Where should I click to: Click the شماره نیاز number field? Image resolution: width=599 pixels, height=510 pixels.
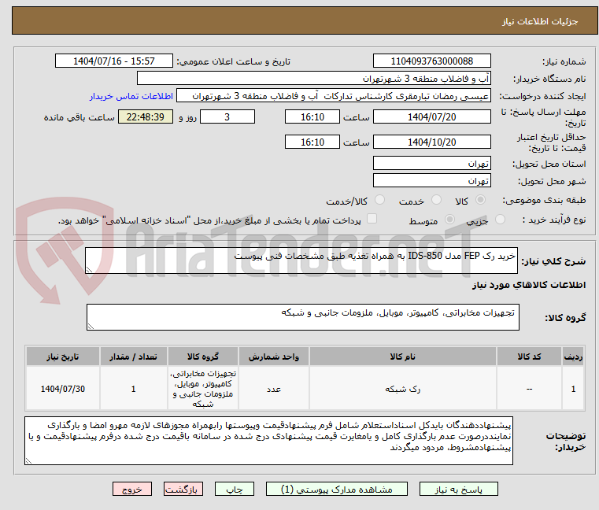click(x=431, y=61)
